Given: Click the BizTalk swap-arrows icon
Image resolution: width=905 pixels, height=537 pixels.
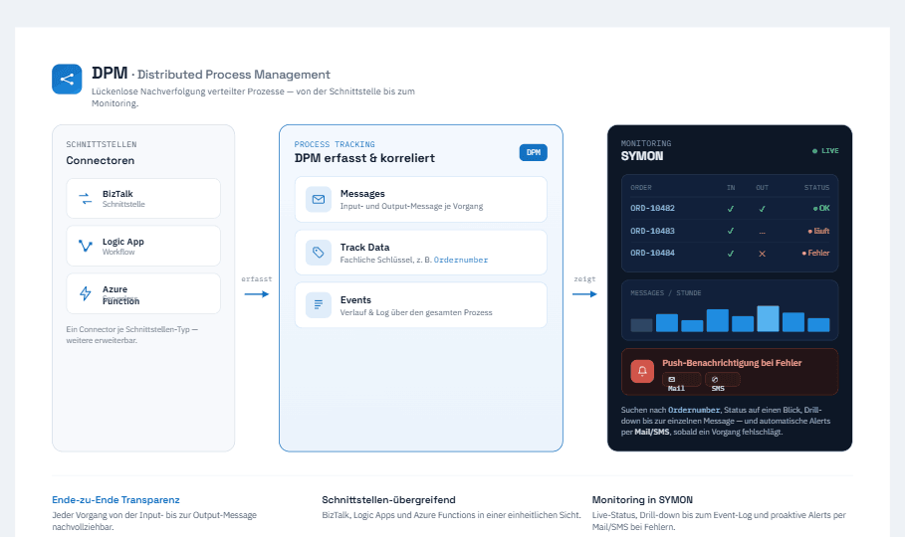Looking at the screenshot, I should point(86,199).
